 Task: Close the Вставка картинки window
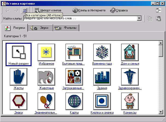[162, 4]
